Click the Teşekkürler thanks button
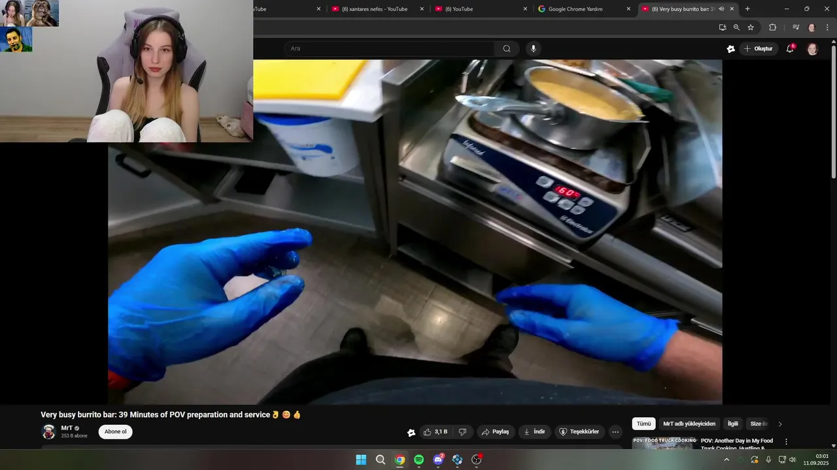The height and width of the screenshot is (470, 837). tap(579, 432)
